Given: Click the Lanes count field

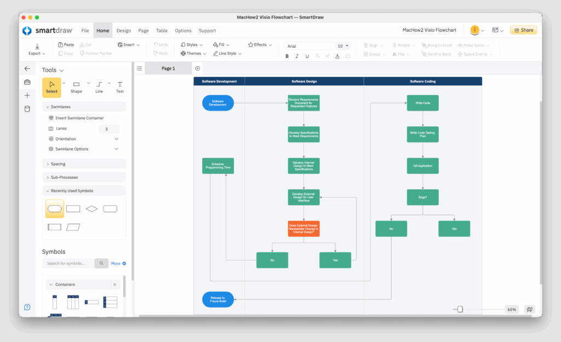Looking at the screenshot, I should point(109,129).
